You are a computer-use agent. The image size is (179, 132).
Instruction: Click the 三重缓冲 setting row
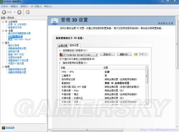tap(103, 76)
